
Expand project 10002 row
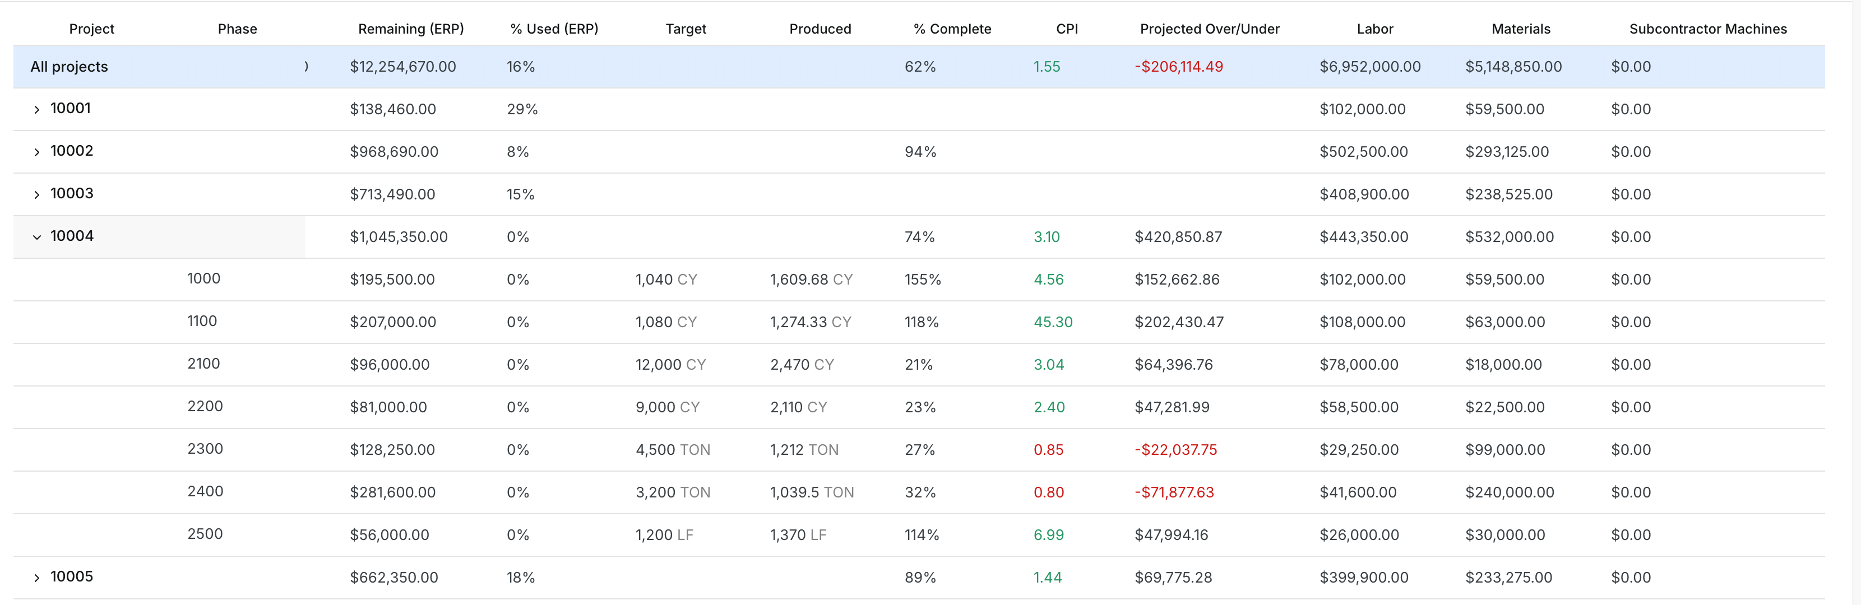[x=37, y=152]
